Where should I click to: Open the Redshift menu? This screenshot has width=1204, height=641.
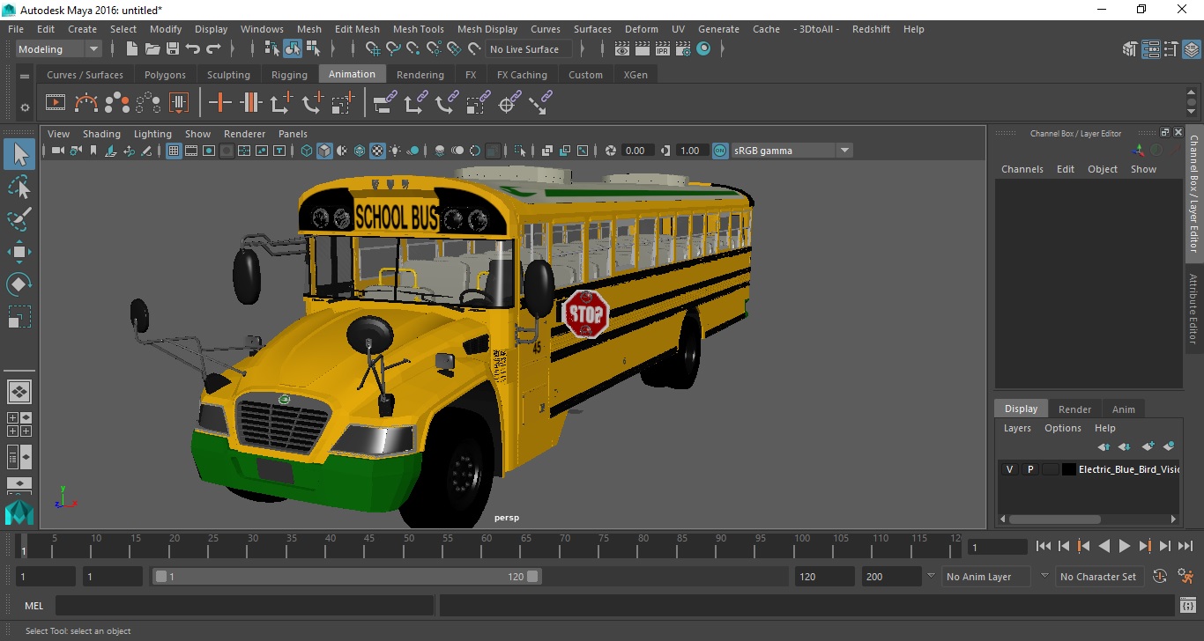tap(871, 29)
